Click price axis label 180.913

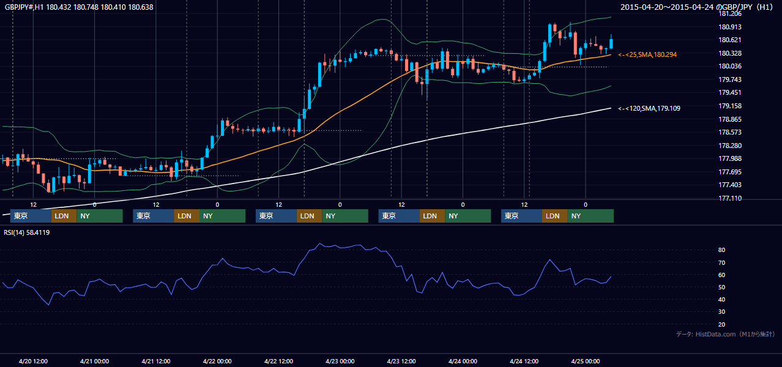tap(730, 27)
